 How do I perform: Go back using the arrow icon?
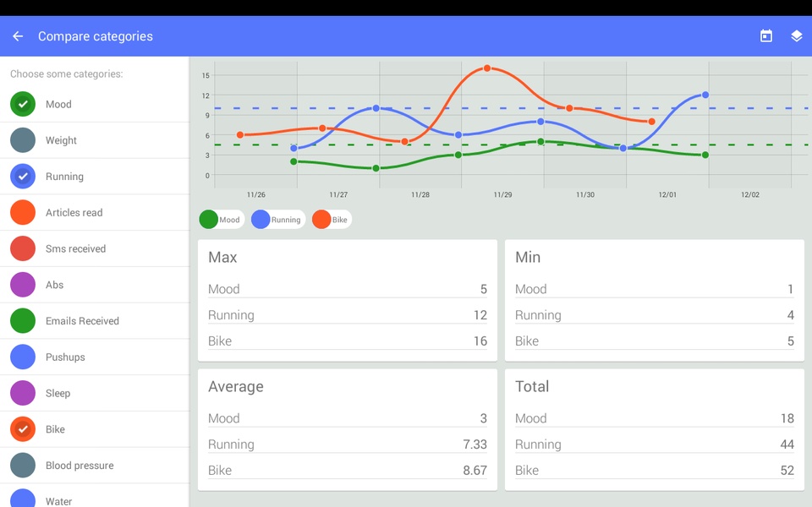click(18, 36)
